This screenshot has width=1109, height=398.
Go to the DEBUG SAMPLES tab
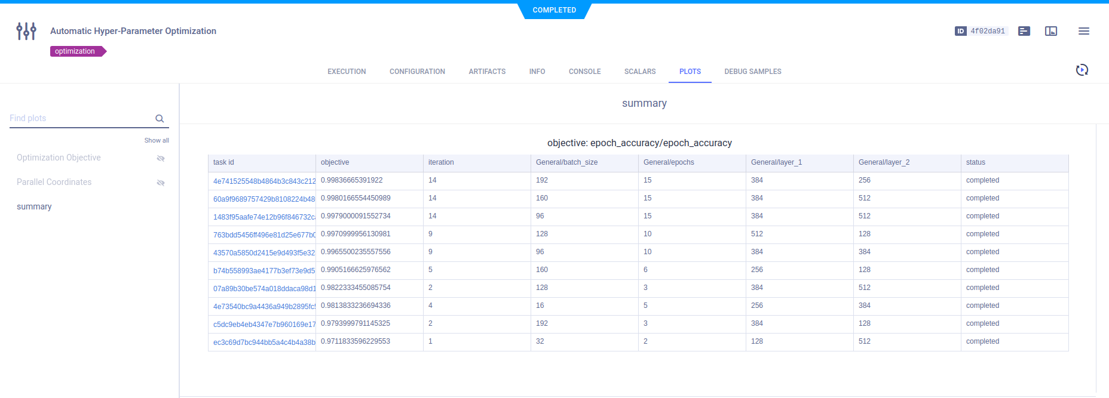coord(752,72)
